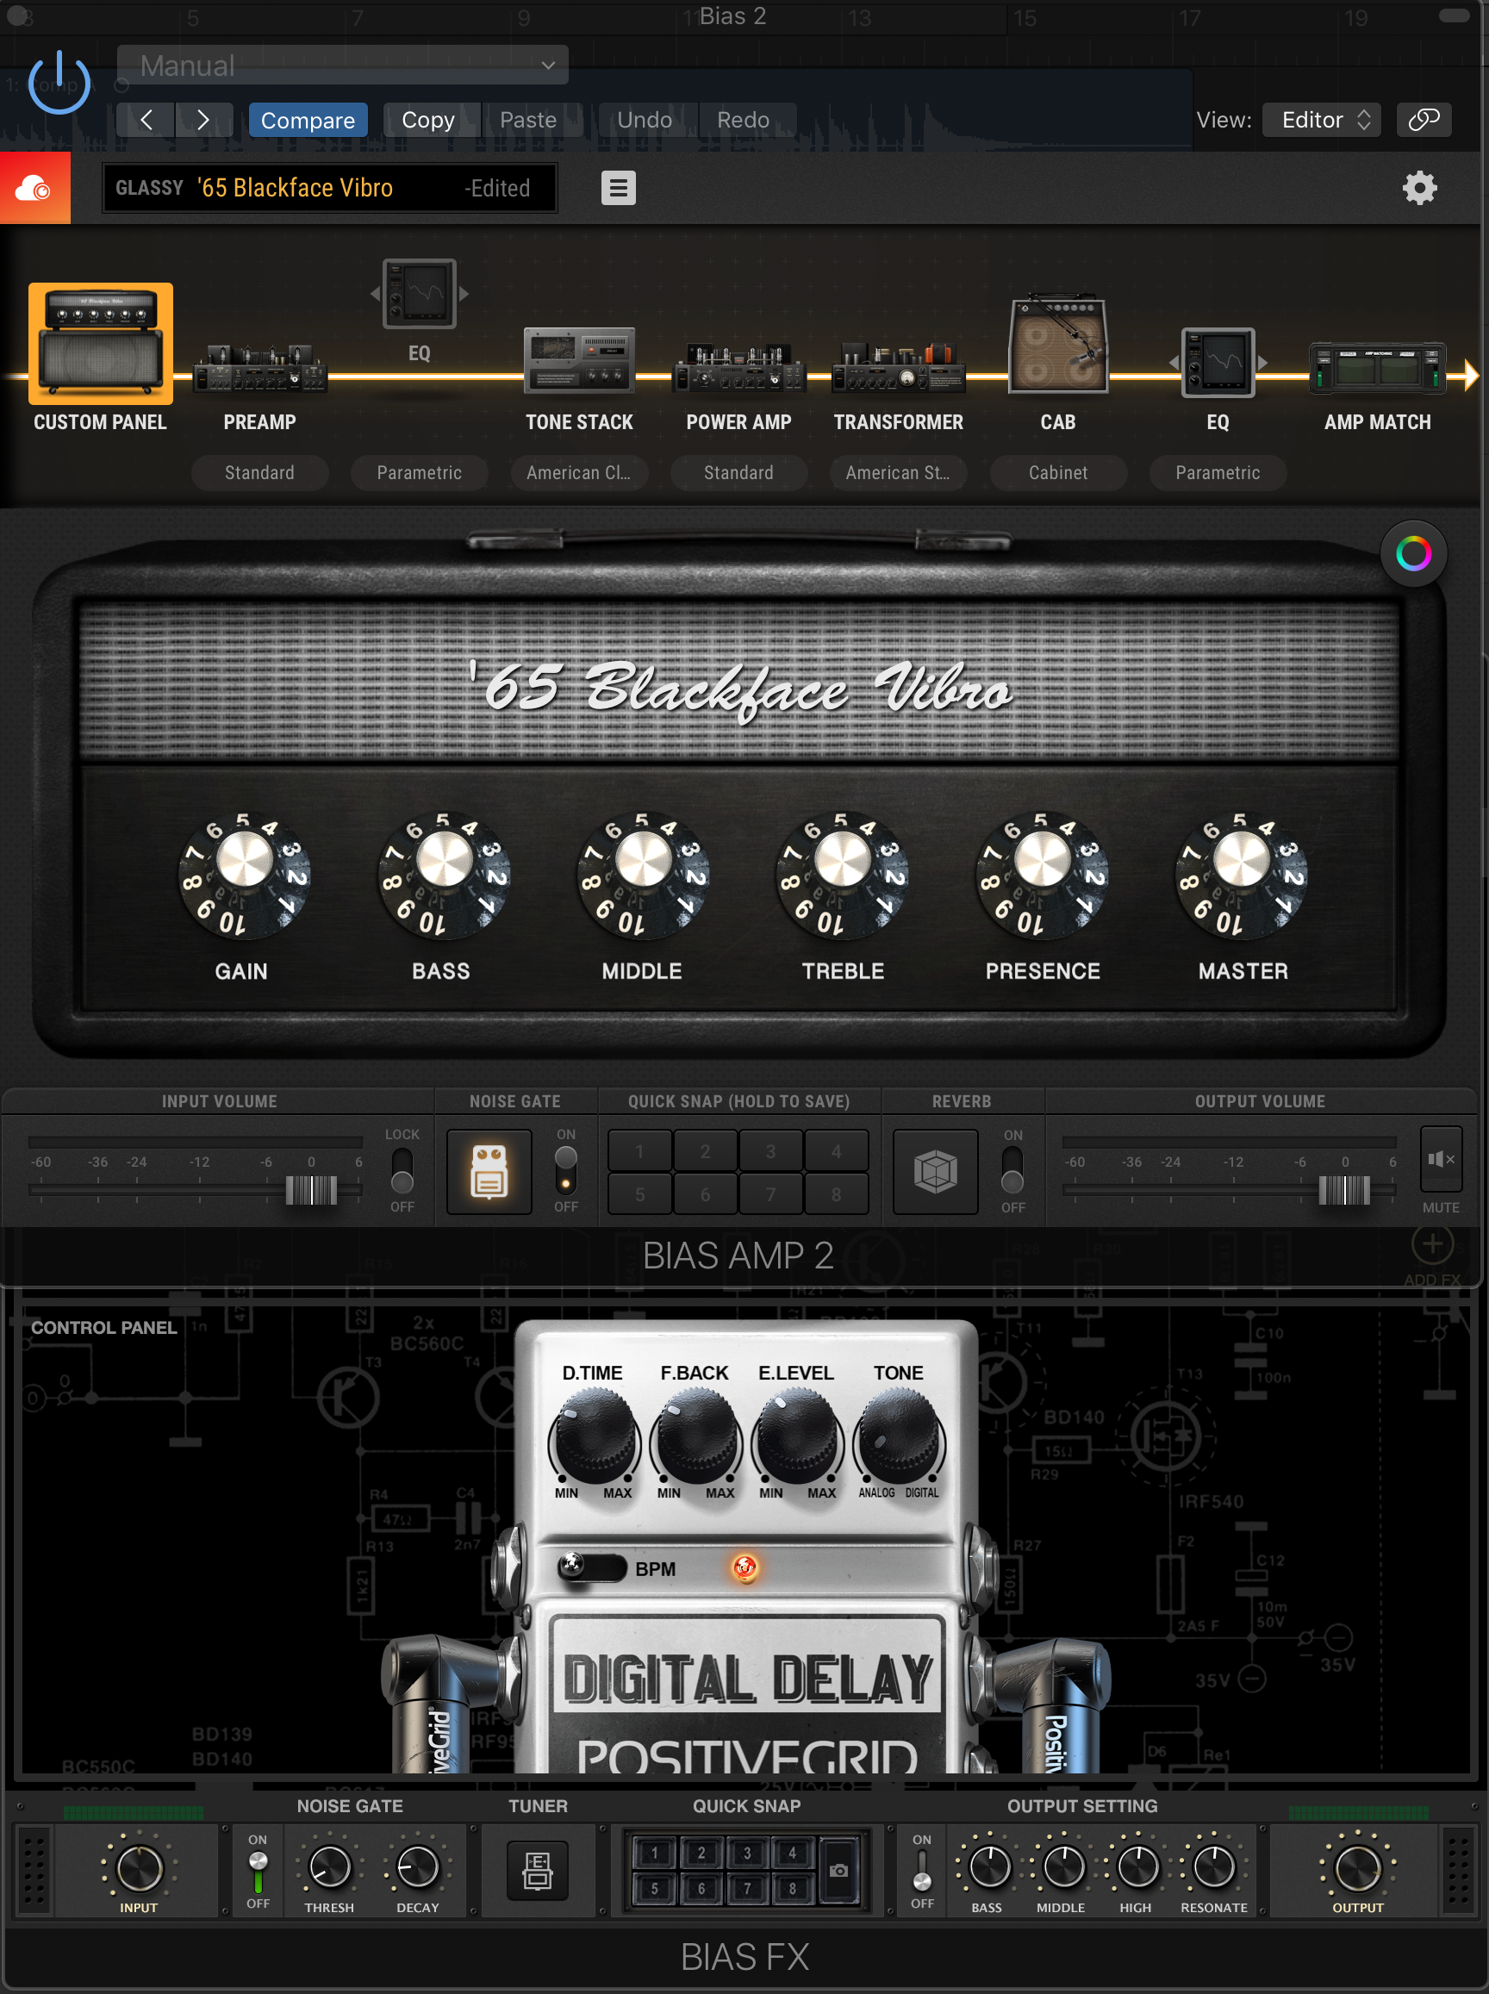The height and width of the screenshot is (1994, 1489).
Task: Click the input volume slider handle
Action: click(311, 1190)
